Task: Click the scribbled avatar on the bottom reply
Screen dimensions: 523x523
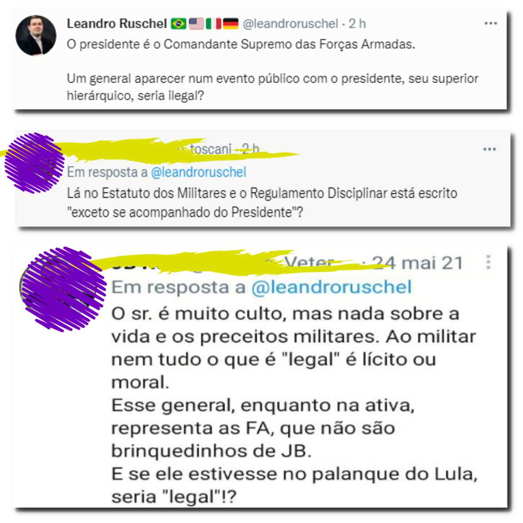Action: coord(63,289)
